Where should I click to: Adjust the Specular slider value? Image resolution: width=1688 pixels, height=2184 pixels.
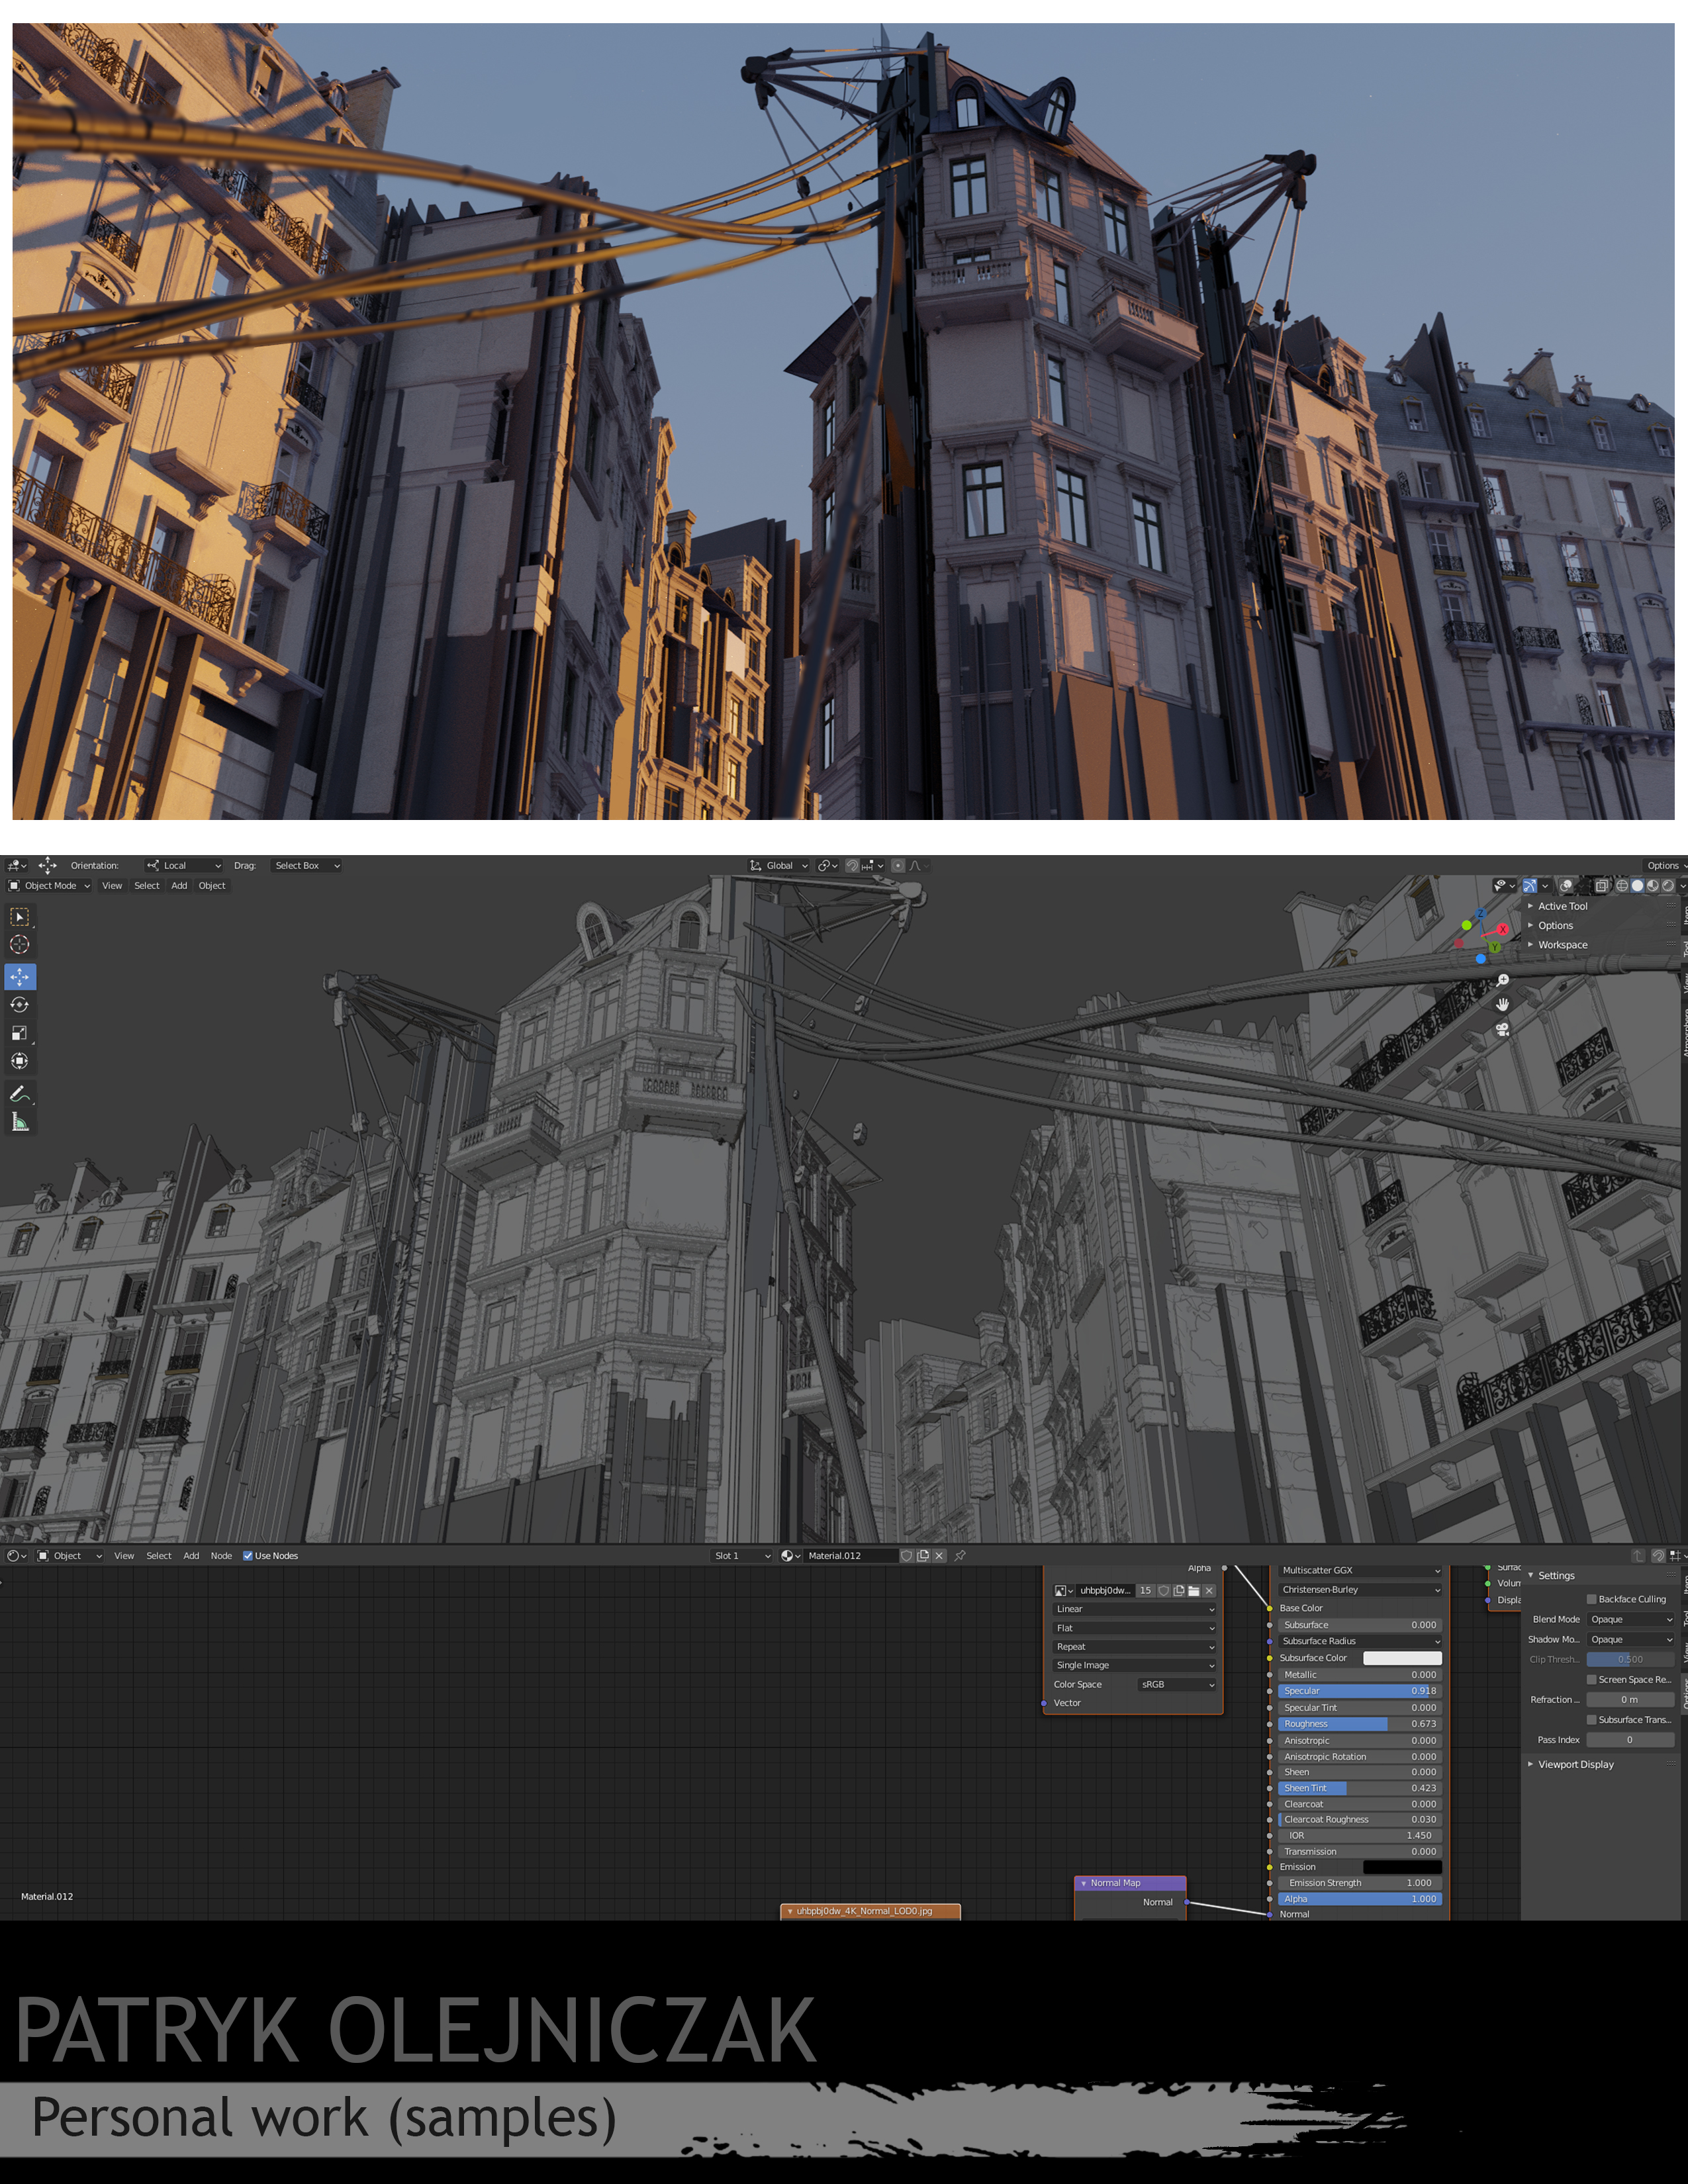click(x=1360, y=1691)
